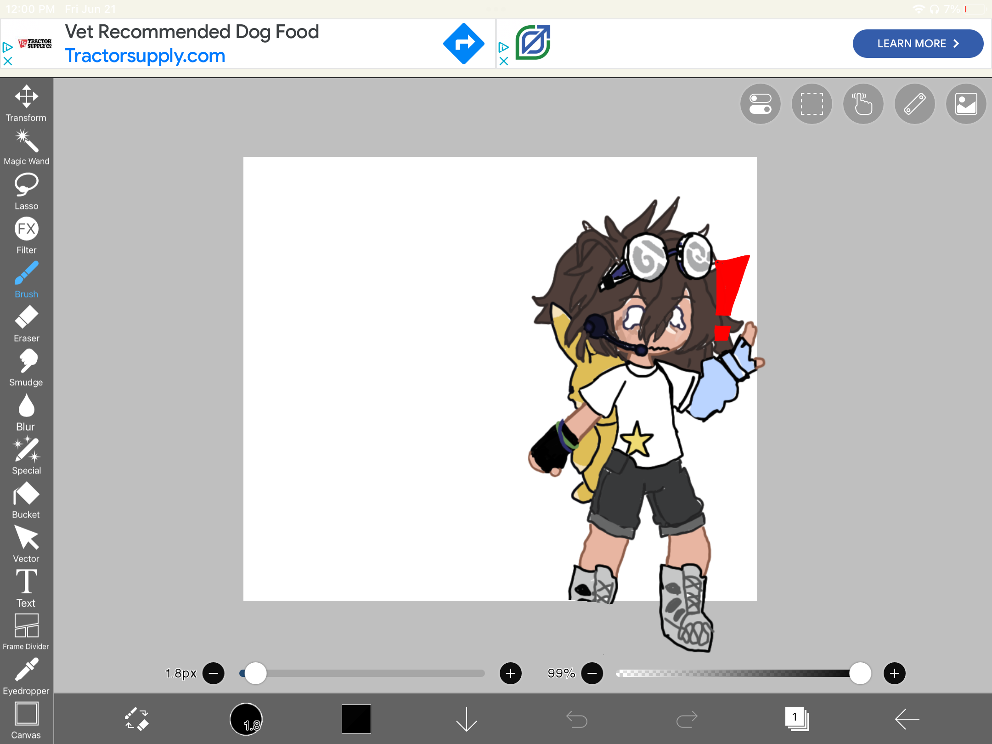
Task: Open the quick settings toggles panel
Action: (760, 104)
